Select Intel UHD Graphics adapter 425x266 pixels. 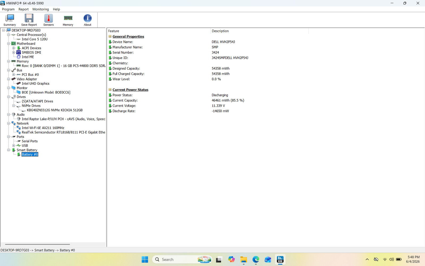click(35, 84)
